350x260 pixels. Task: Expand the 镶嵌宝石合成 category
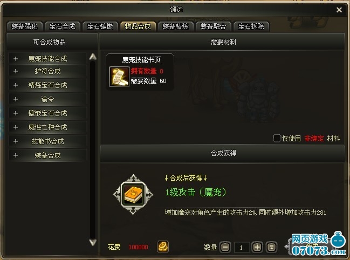coord(47,113)
